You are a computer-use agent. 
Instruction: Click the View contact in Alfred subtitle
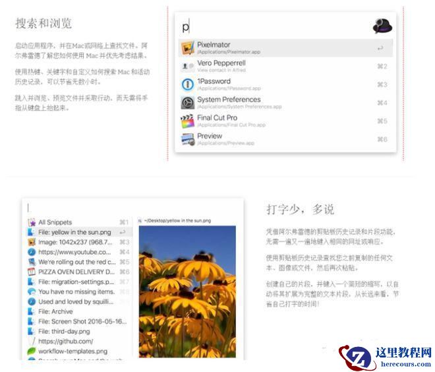pyautogui.click(x=221, y=70)
